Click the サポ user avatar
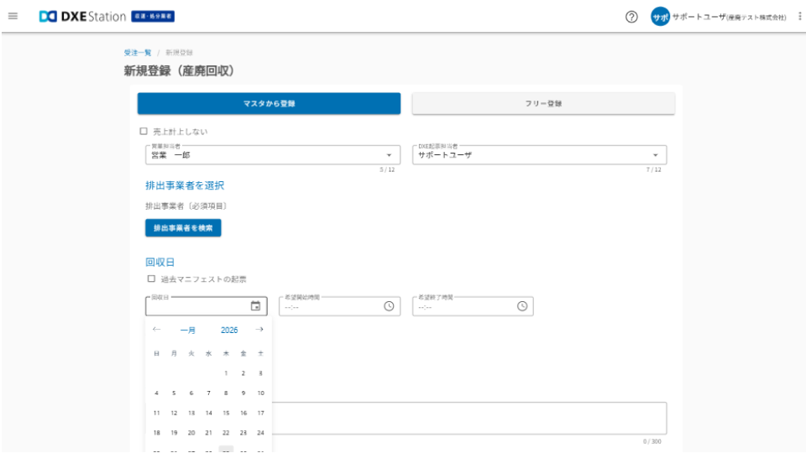806x453 pixels. [x=660, y=17]
